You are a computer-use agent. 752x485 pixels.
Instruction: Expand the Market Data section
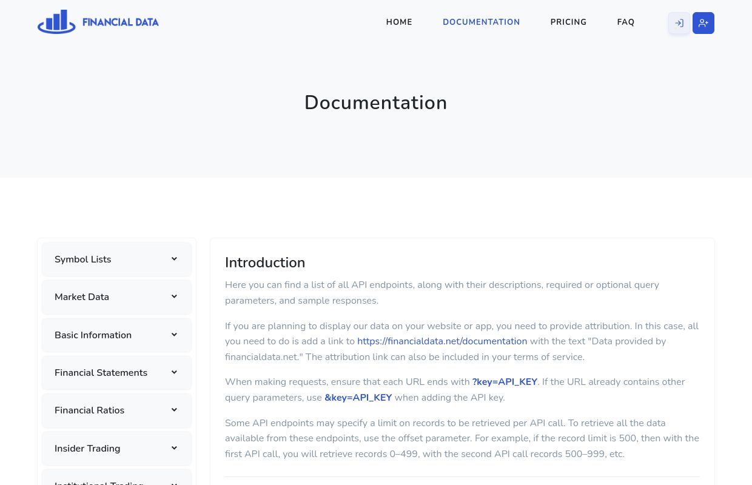[116, 297]
